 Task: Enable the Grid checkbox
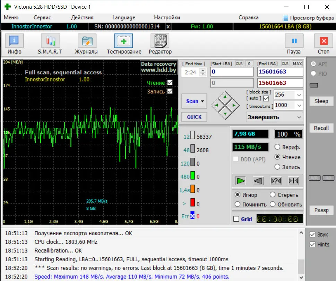tap(236, 219)
